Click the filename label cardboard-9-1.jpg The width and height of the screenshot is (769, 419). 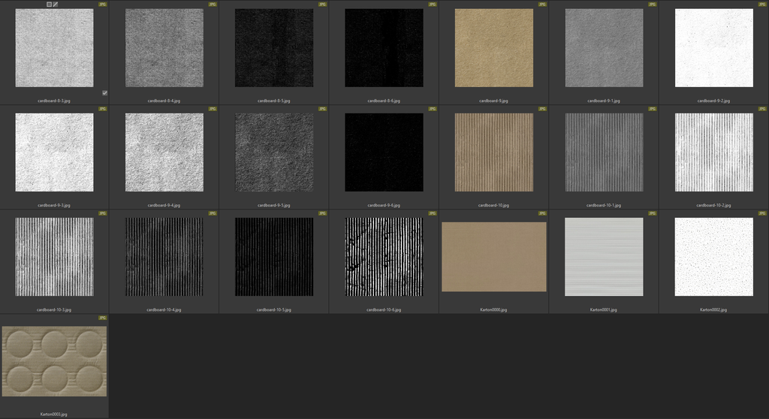[604, 100]
